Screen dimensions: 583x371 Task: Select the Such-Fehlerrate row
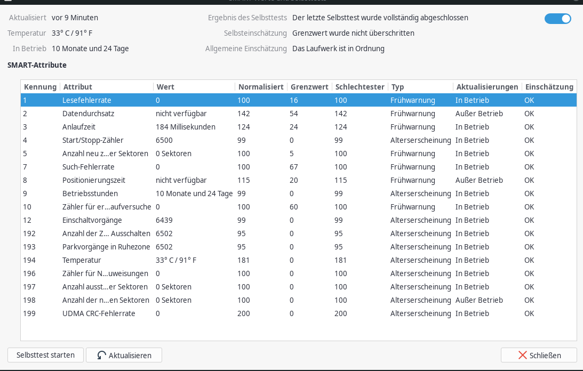[299, 167]
